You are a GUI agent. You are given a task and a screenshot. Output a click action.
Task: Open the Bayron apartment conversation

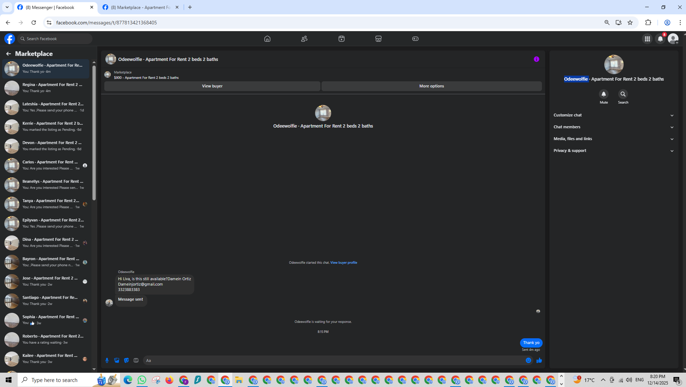[46, 262]
